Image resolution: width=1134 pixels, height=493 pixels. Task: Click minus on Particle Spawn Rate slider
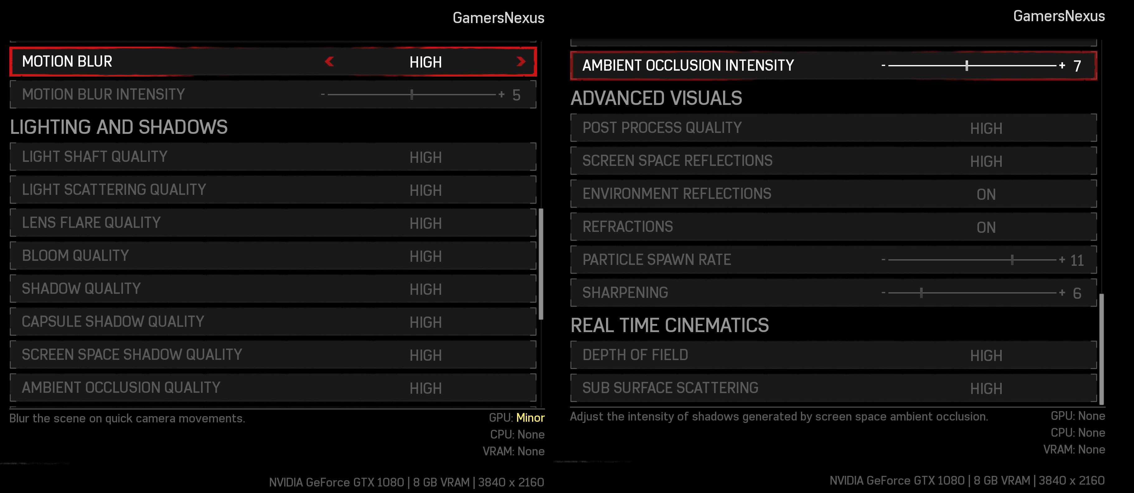click(x=883, y=260)
